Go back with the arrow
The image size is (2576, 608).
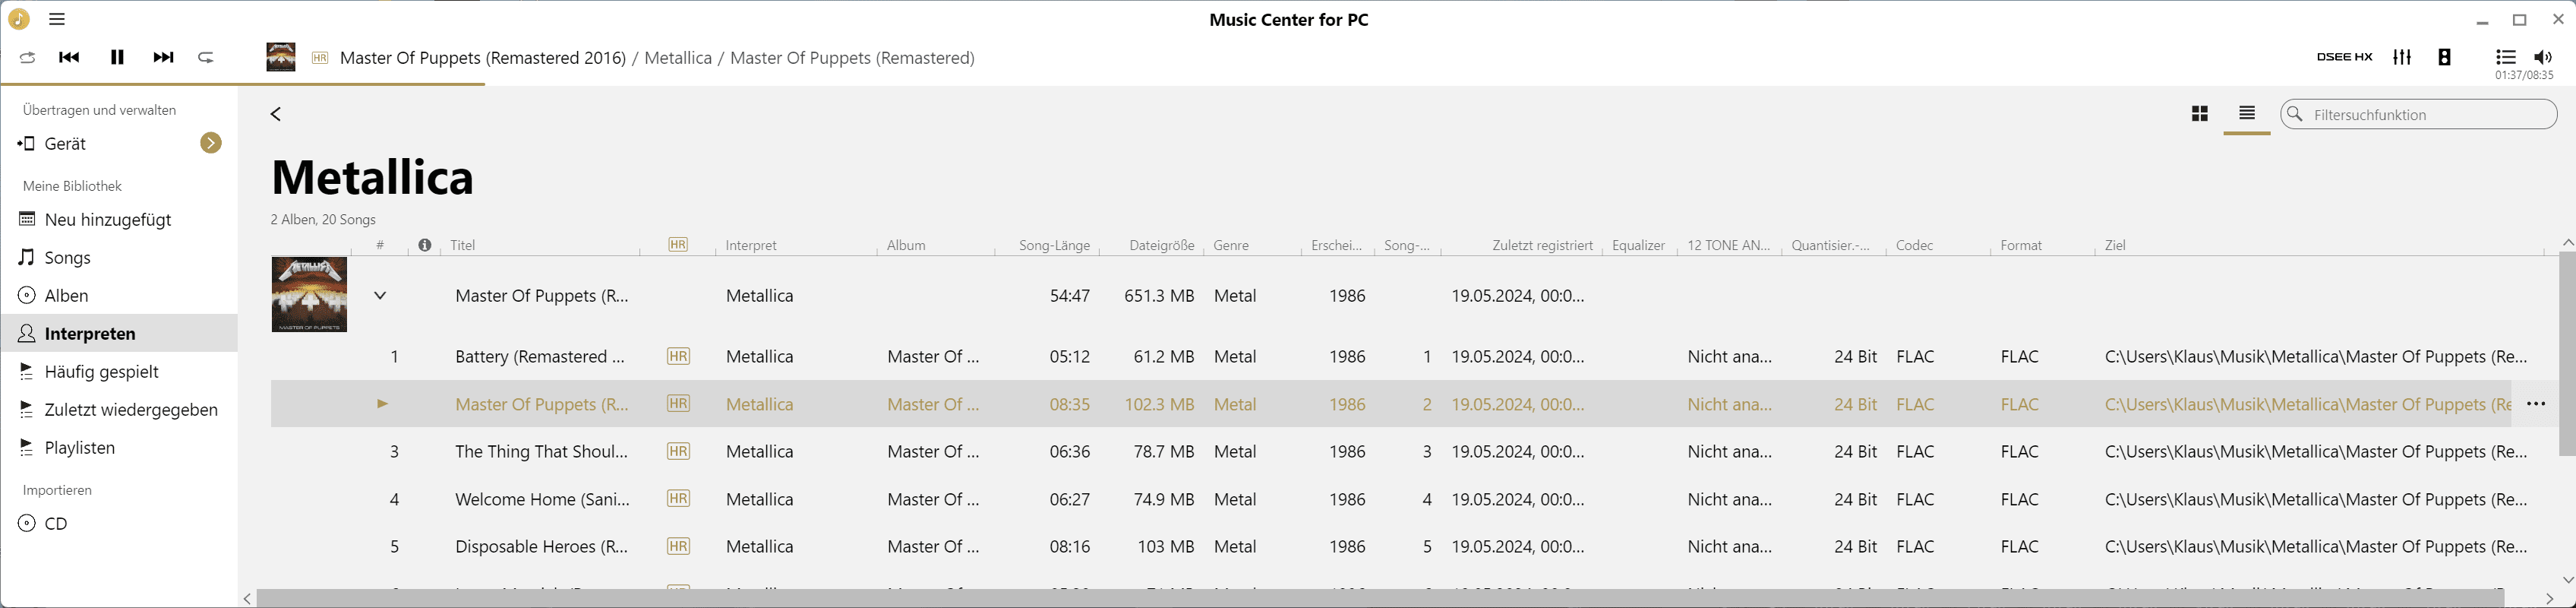pyautogui.click(x=276, y=114)
